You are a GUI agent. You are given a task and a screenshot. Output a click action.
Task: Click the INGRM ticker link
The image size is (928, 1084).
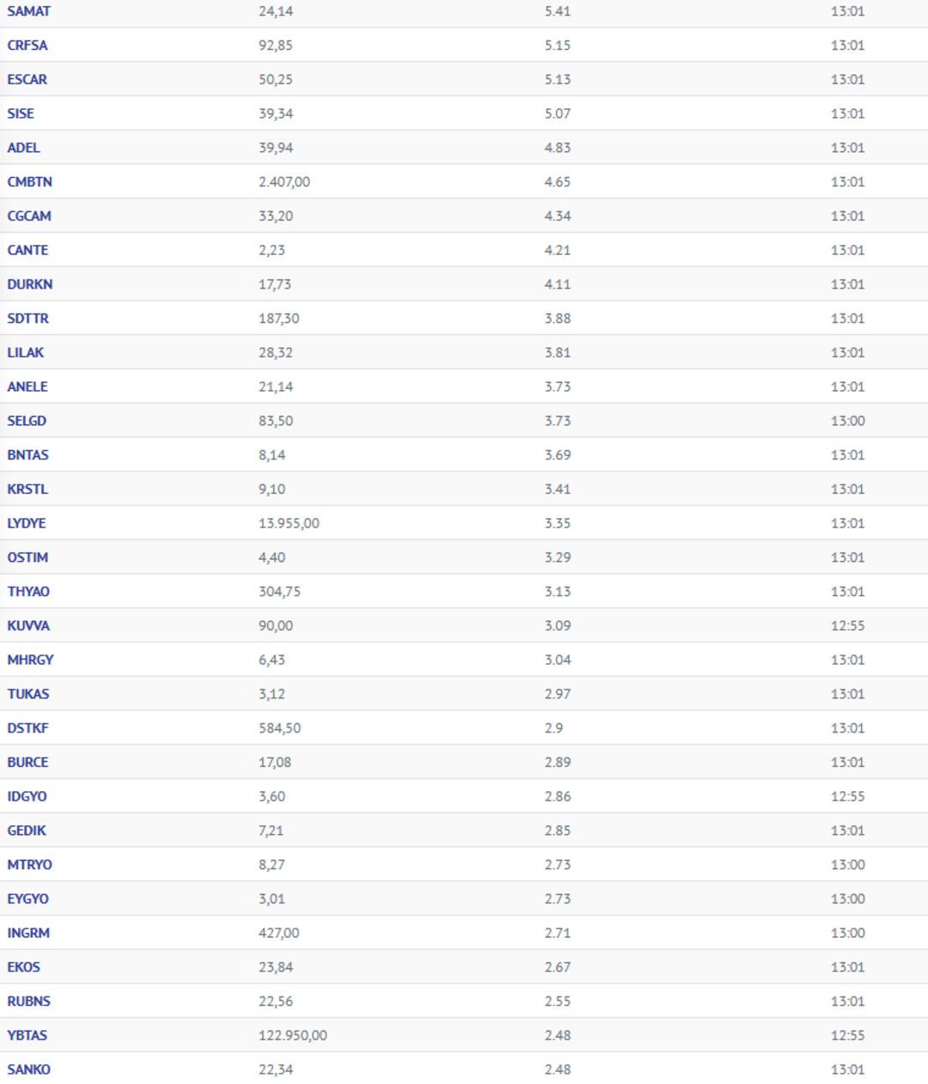[28, 933]
